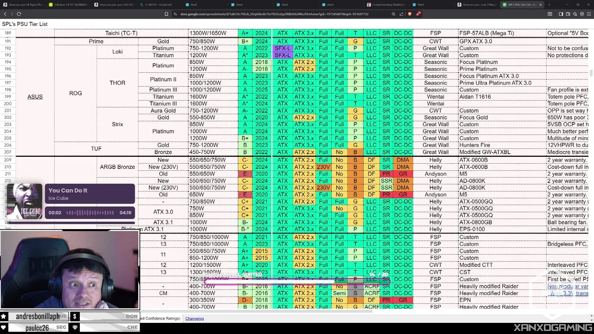Open the Leo AI sparkle icon
The image size is (594, 334).
point(575,14)
